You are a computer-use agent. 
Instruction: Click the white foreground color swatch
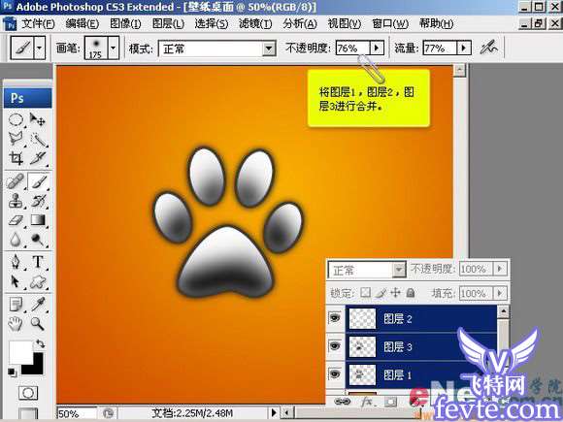click(19, 352)
